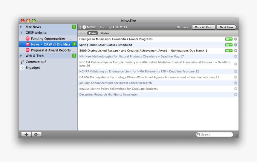Select Proposal & Award Reports feed
The width and height of the screenshot is (257, 162).
coord(48,50)
